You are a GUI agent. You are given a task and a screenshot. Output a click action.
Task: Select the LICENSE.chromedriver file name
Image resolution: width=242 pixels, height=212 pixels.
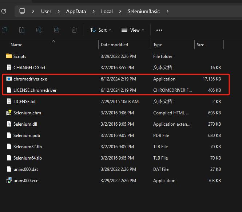click(x=35, y=90)
